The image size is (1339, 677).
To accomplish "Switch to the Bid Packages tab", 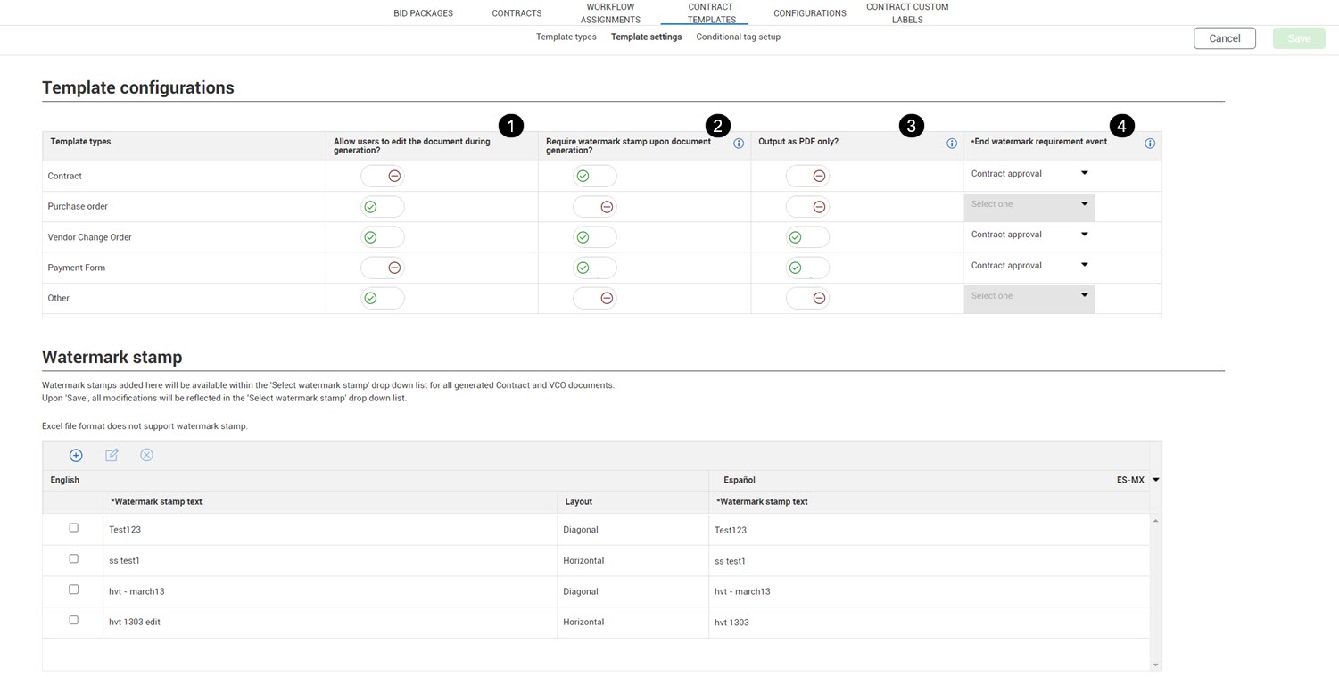I will click(424, 13).
